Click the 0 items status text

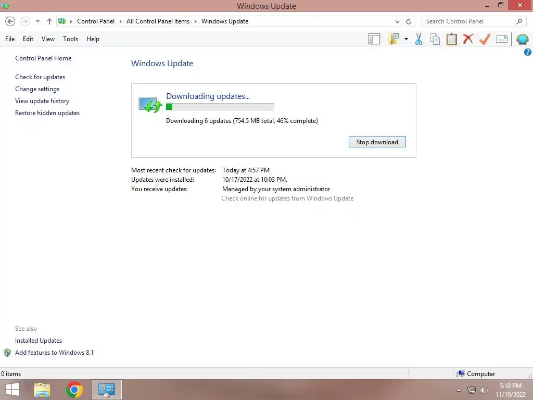coord(11,374)
